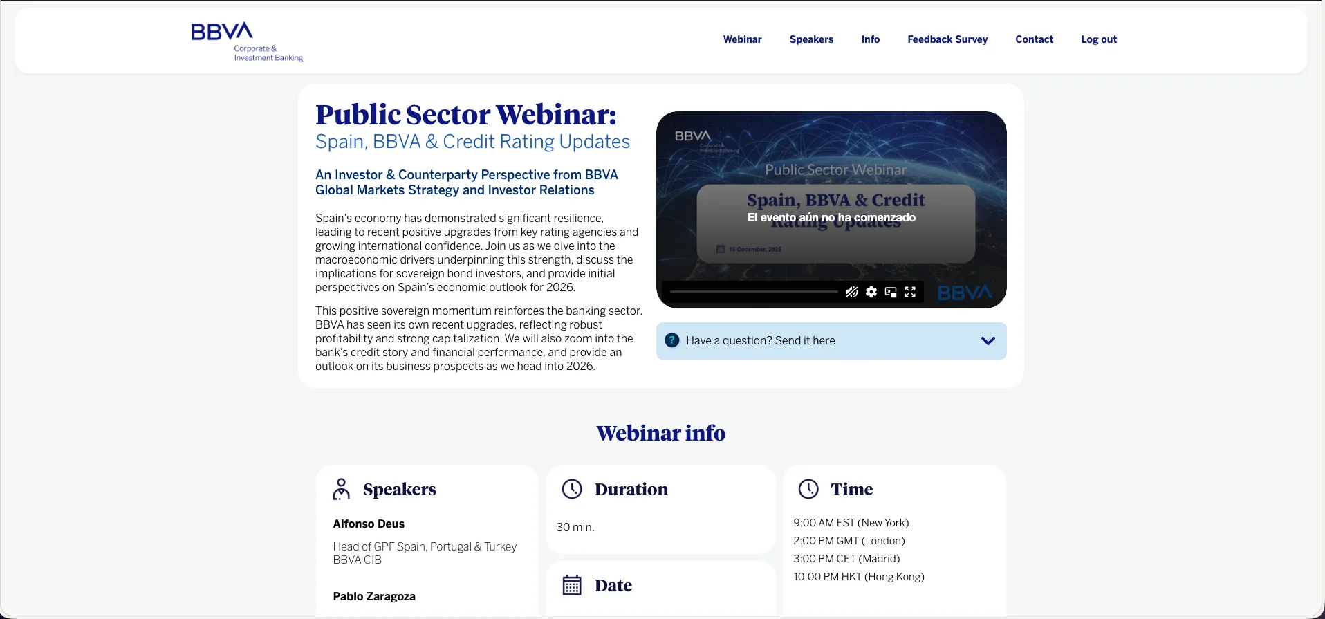Click the Time clock icon
Image resolution: width=1325 pixels, height=619 pixels.
pyautogui.click(x=808, y=489)
